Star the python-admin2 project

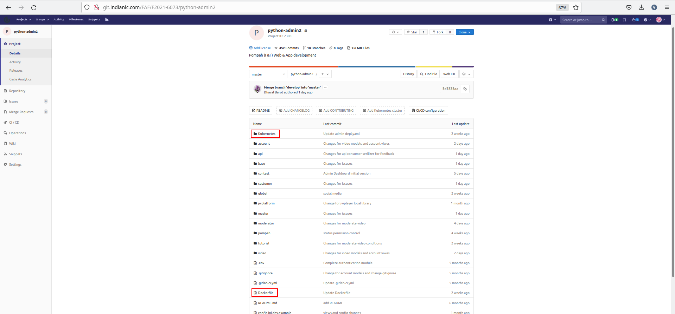click(412, 32)
